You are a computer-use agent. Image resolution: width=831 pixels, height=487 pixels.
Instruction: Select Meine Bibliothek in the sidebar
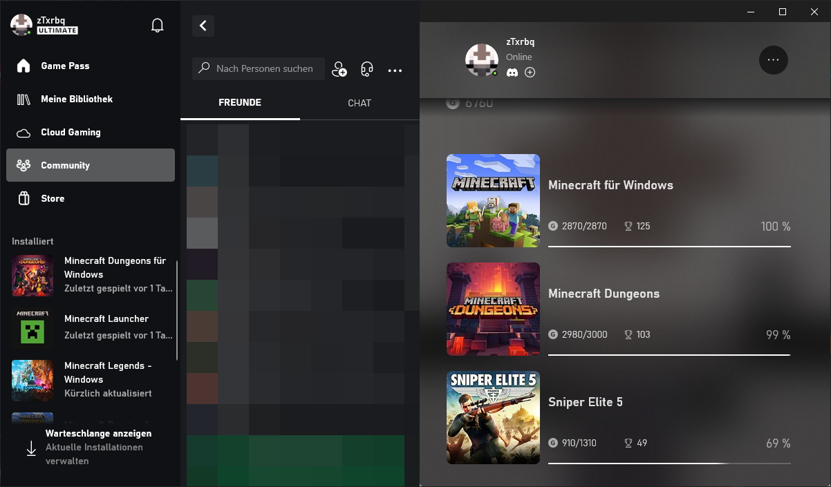click(91, 99)
